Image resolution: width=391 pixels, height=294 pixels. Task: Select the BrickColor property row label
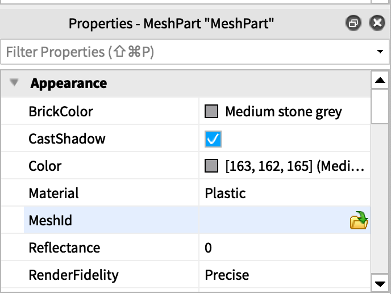[x=61, y=112]
